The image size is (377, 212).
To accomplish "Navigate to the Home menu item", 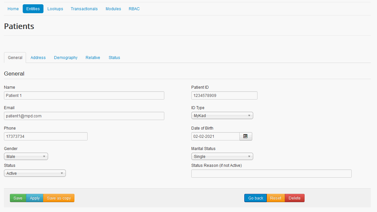I will click(13, 9).
